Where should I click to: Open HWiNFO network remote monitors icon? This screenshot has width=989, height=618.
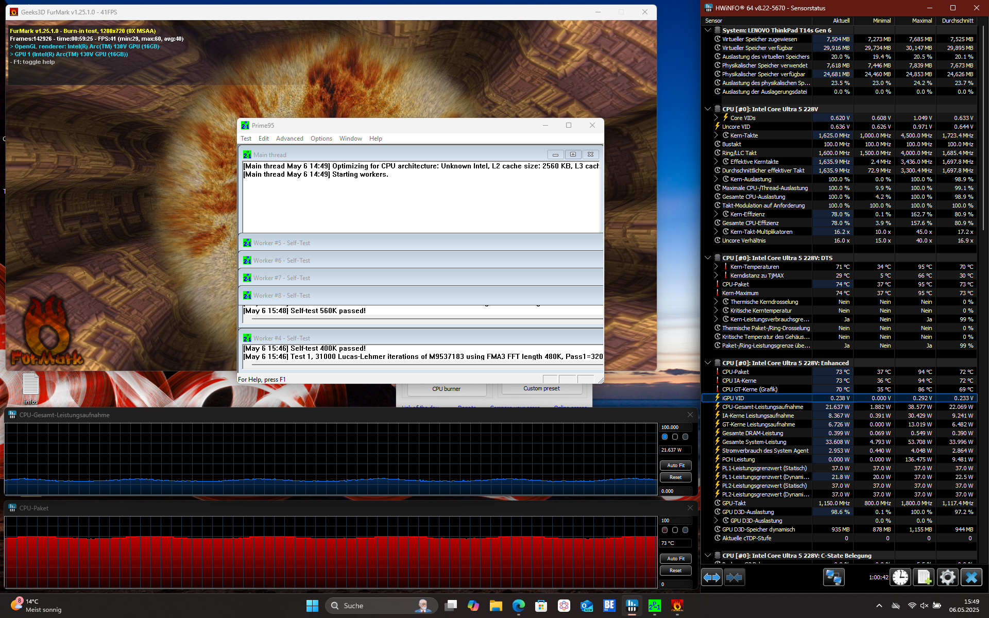[833, 577]
